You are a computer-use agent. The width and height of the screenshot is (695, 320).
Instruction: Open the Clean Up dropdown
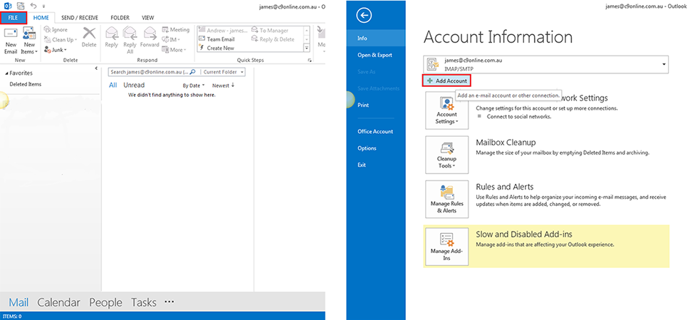[61, 39]
